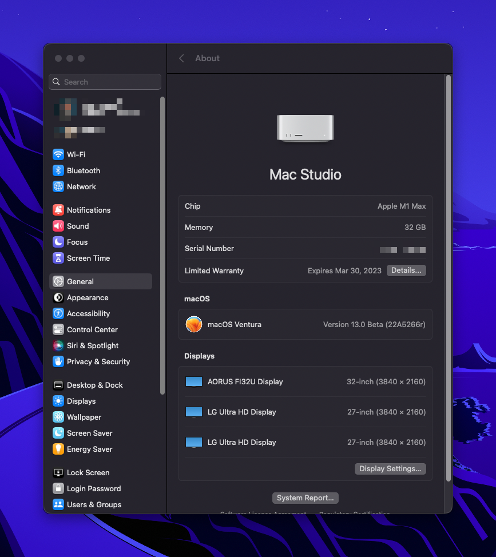This screenshot has width=496, height=557.
Task: Select the Focus moon icon
Action: (x=58, y=242)
